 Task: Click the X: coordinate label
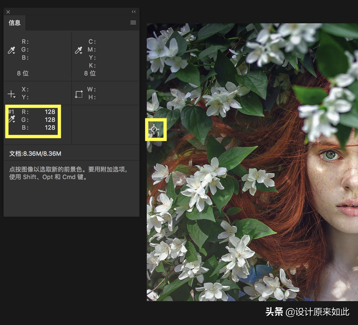tap(25, 89)
